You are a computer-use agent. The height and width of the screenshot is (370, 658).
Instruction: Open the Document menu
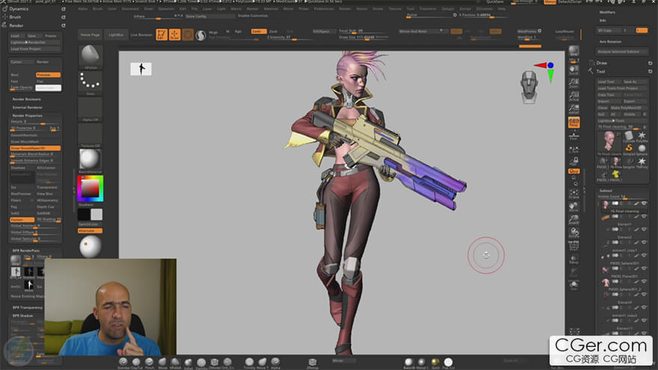point(130,8)
